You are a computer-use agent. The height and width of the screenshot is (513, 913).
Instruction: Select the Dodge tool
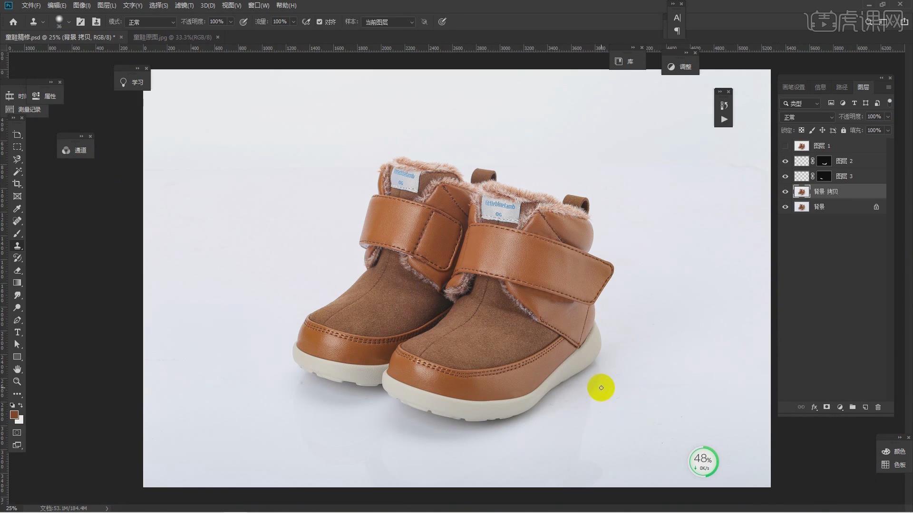click(x=18, y=308)
